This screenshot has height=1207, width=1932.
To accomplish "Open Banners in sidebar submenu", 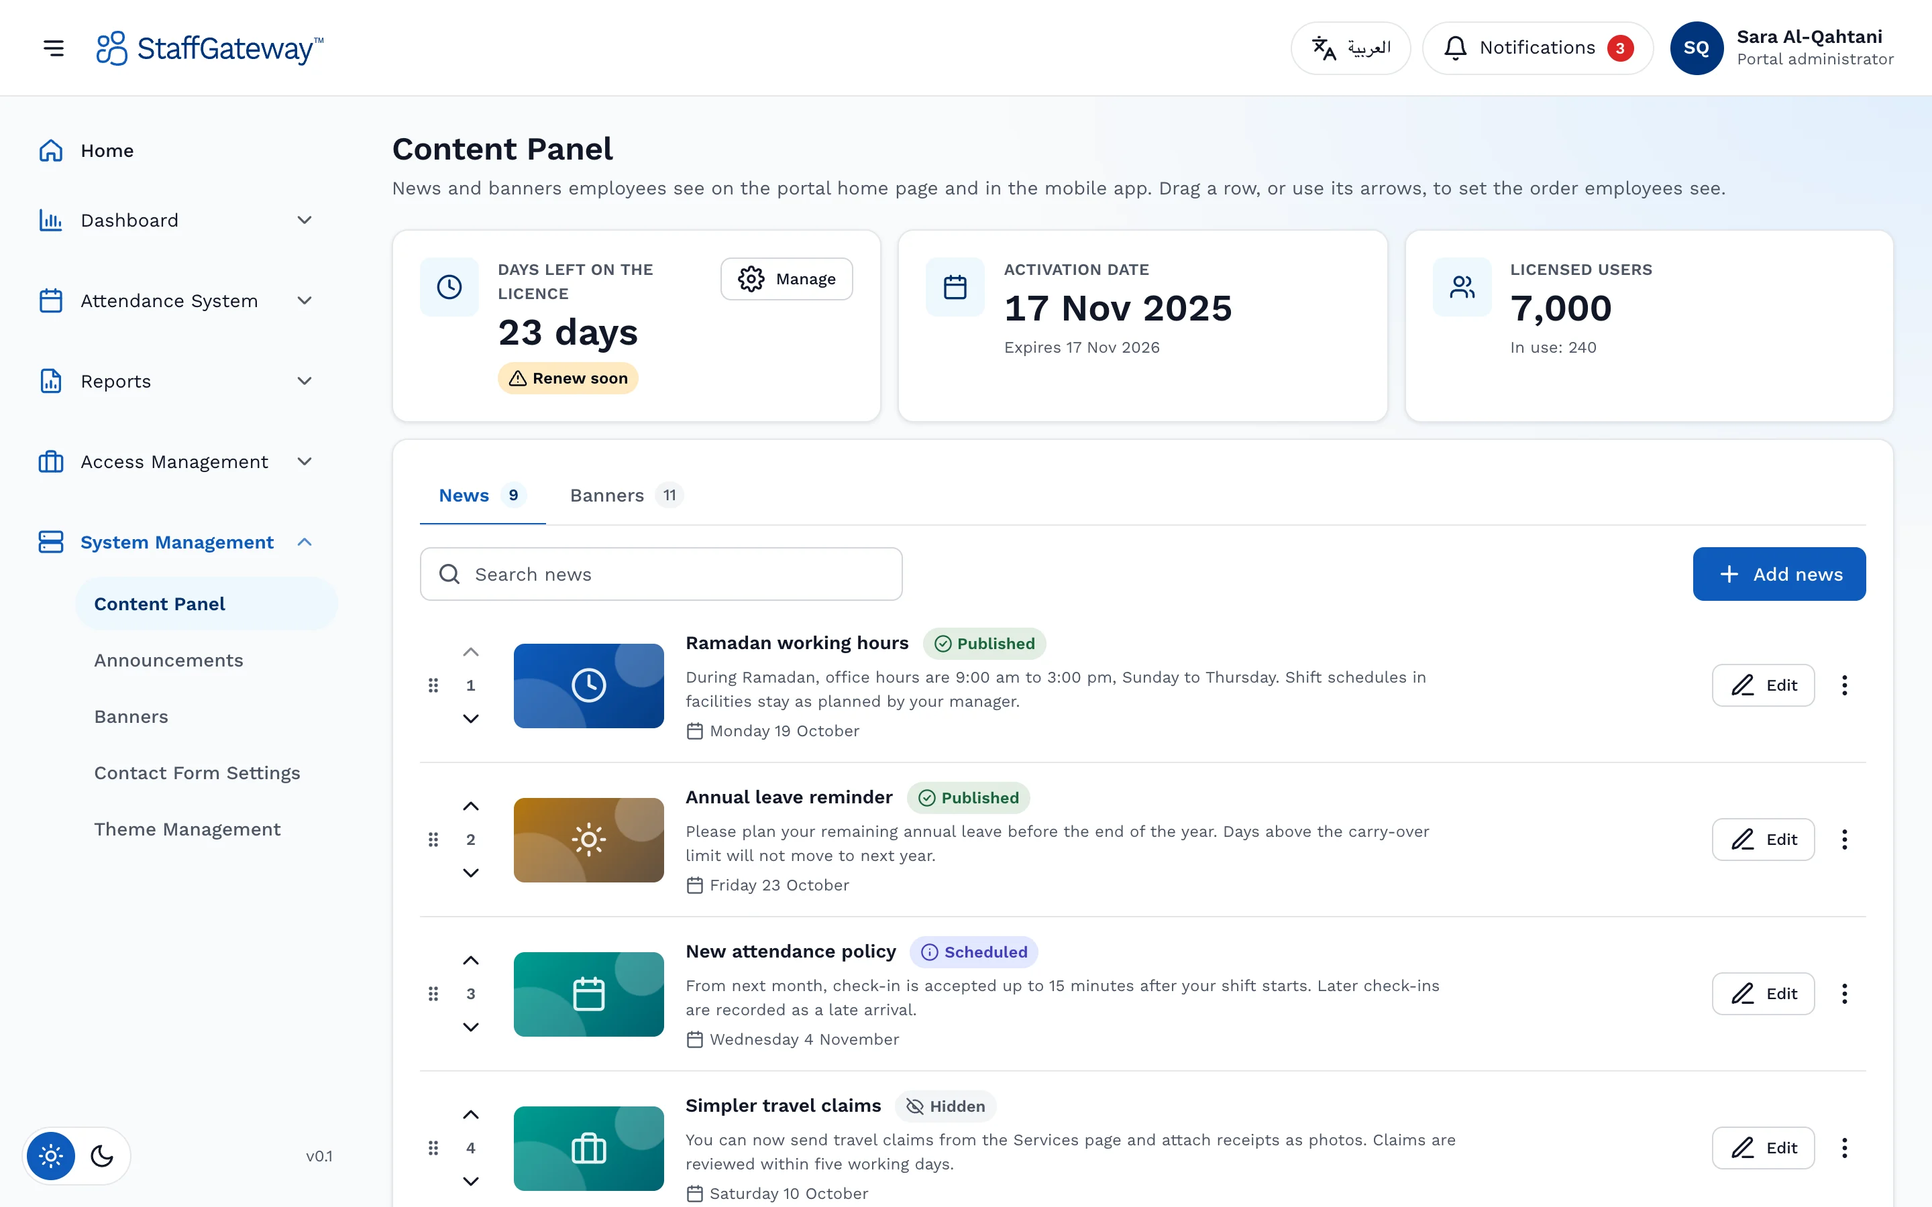I will [206, 717].
